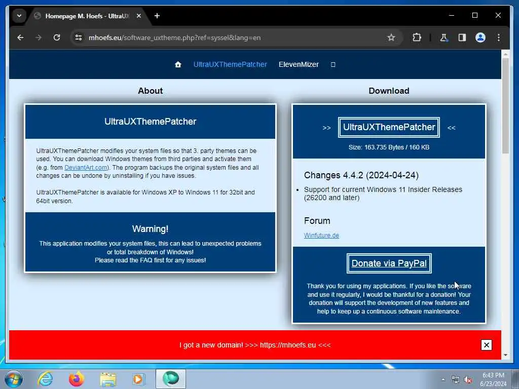Open the Chrome three-dot menu
The height and width of the screenshot is (389, 519).
coord(499,37)
